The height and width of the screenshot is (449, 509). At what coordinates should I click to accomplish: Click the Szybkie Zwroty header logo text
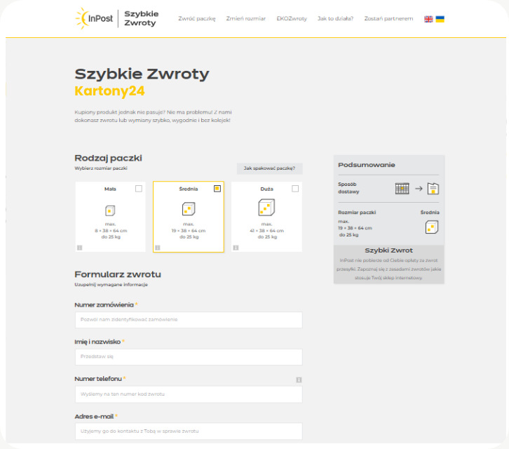[141, 18]
